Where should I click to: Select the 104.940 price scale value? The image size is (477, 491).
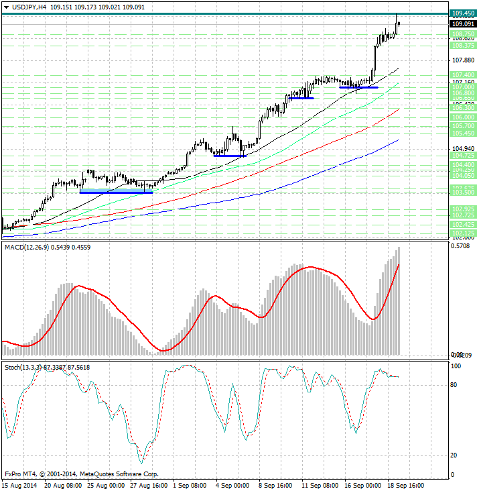click(463, 149)
